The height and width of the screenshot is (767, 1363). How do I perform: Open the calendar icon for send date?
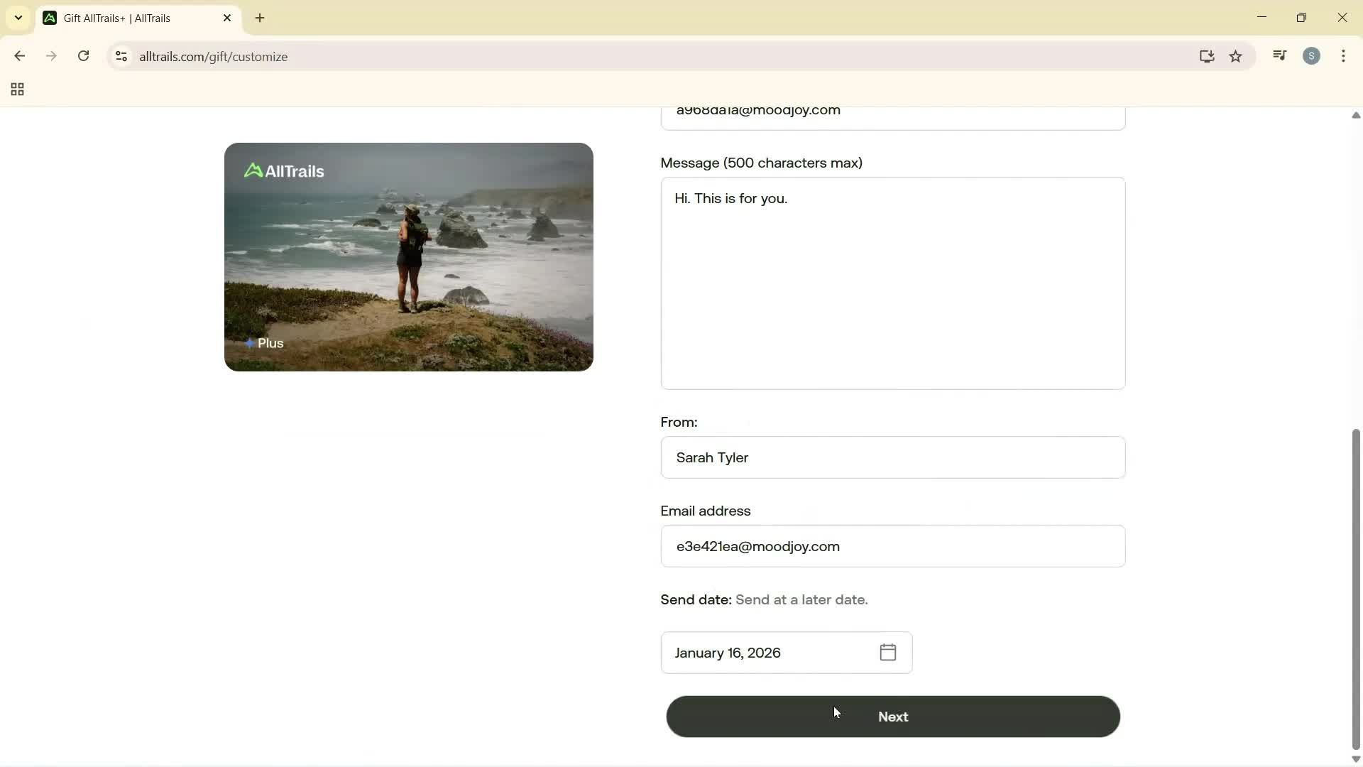[x=887, y=653]
